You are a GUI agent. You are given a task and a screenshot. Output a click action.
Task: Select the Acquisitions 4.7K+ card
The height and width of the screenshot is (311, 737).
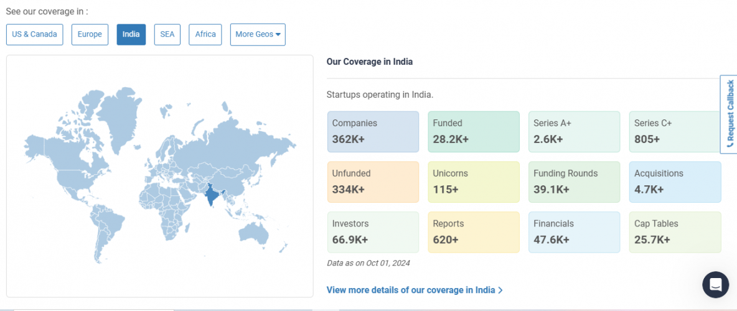675,182
